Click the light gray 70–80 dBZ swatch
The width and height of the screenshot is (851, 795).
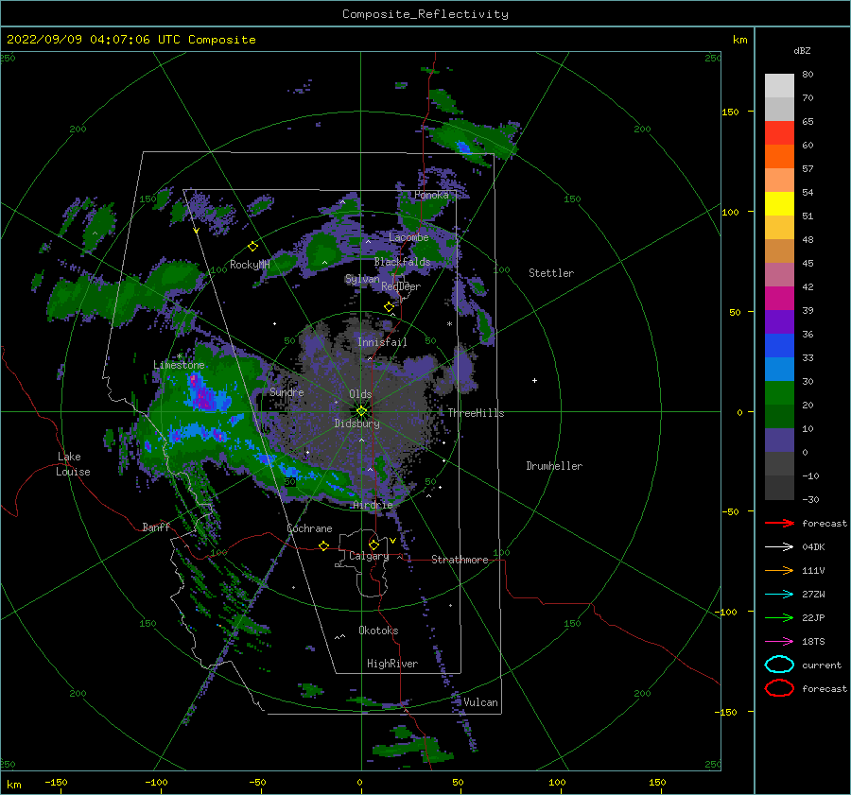[779, 86]
